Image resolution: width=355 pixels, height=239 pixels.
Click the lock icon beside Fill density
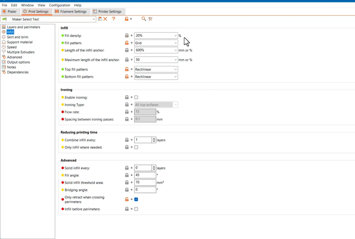pyautogui.click(x=127, y=35)
